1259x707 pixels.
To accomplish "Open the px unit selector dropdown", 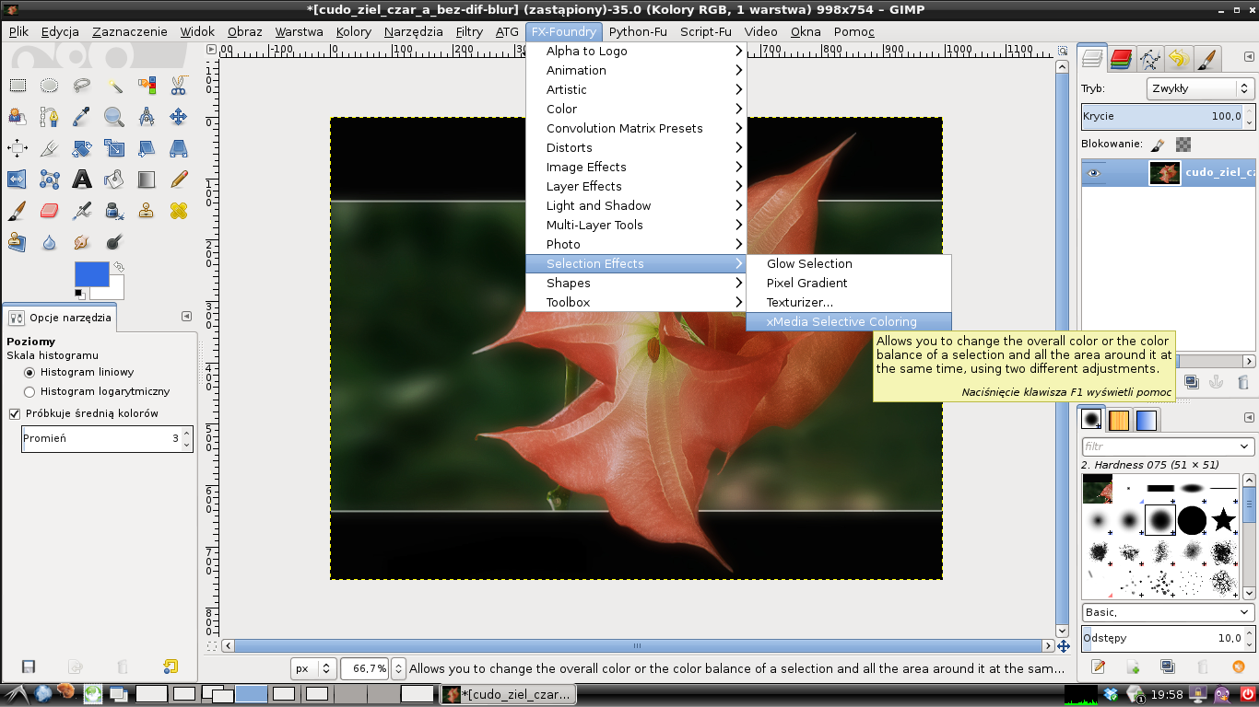I will pyautogui.click(x=313, y=668).
